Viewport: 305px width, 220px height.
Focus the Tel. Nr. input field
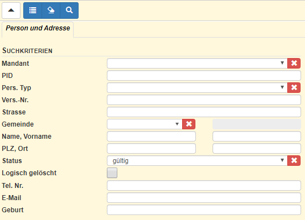(x=204, y=186)
